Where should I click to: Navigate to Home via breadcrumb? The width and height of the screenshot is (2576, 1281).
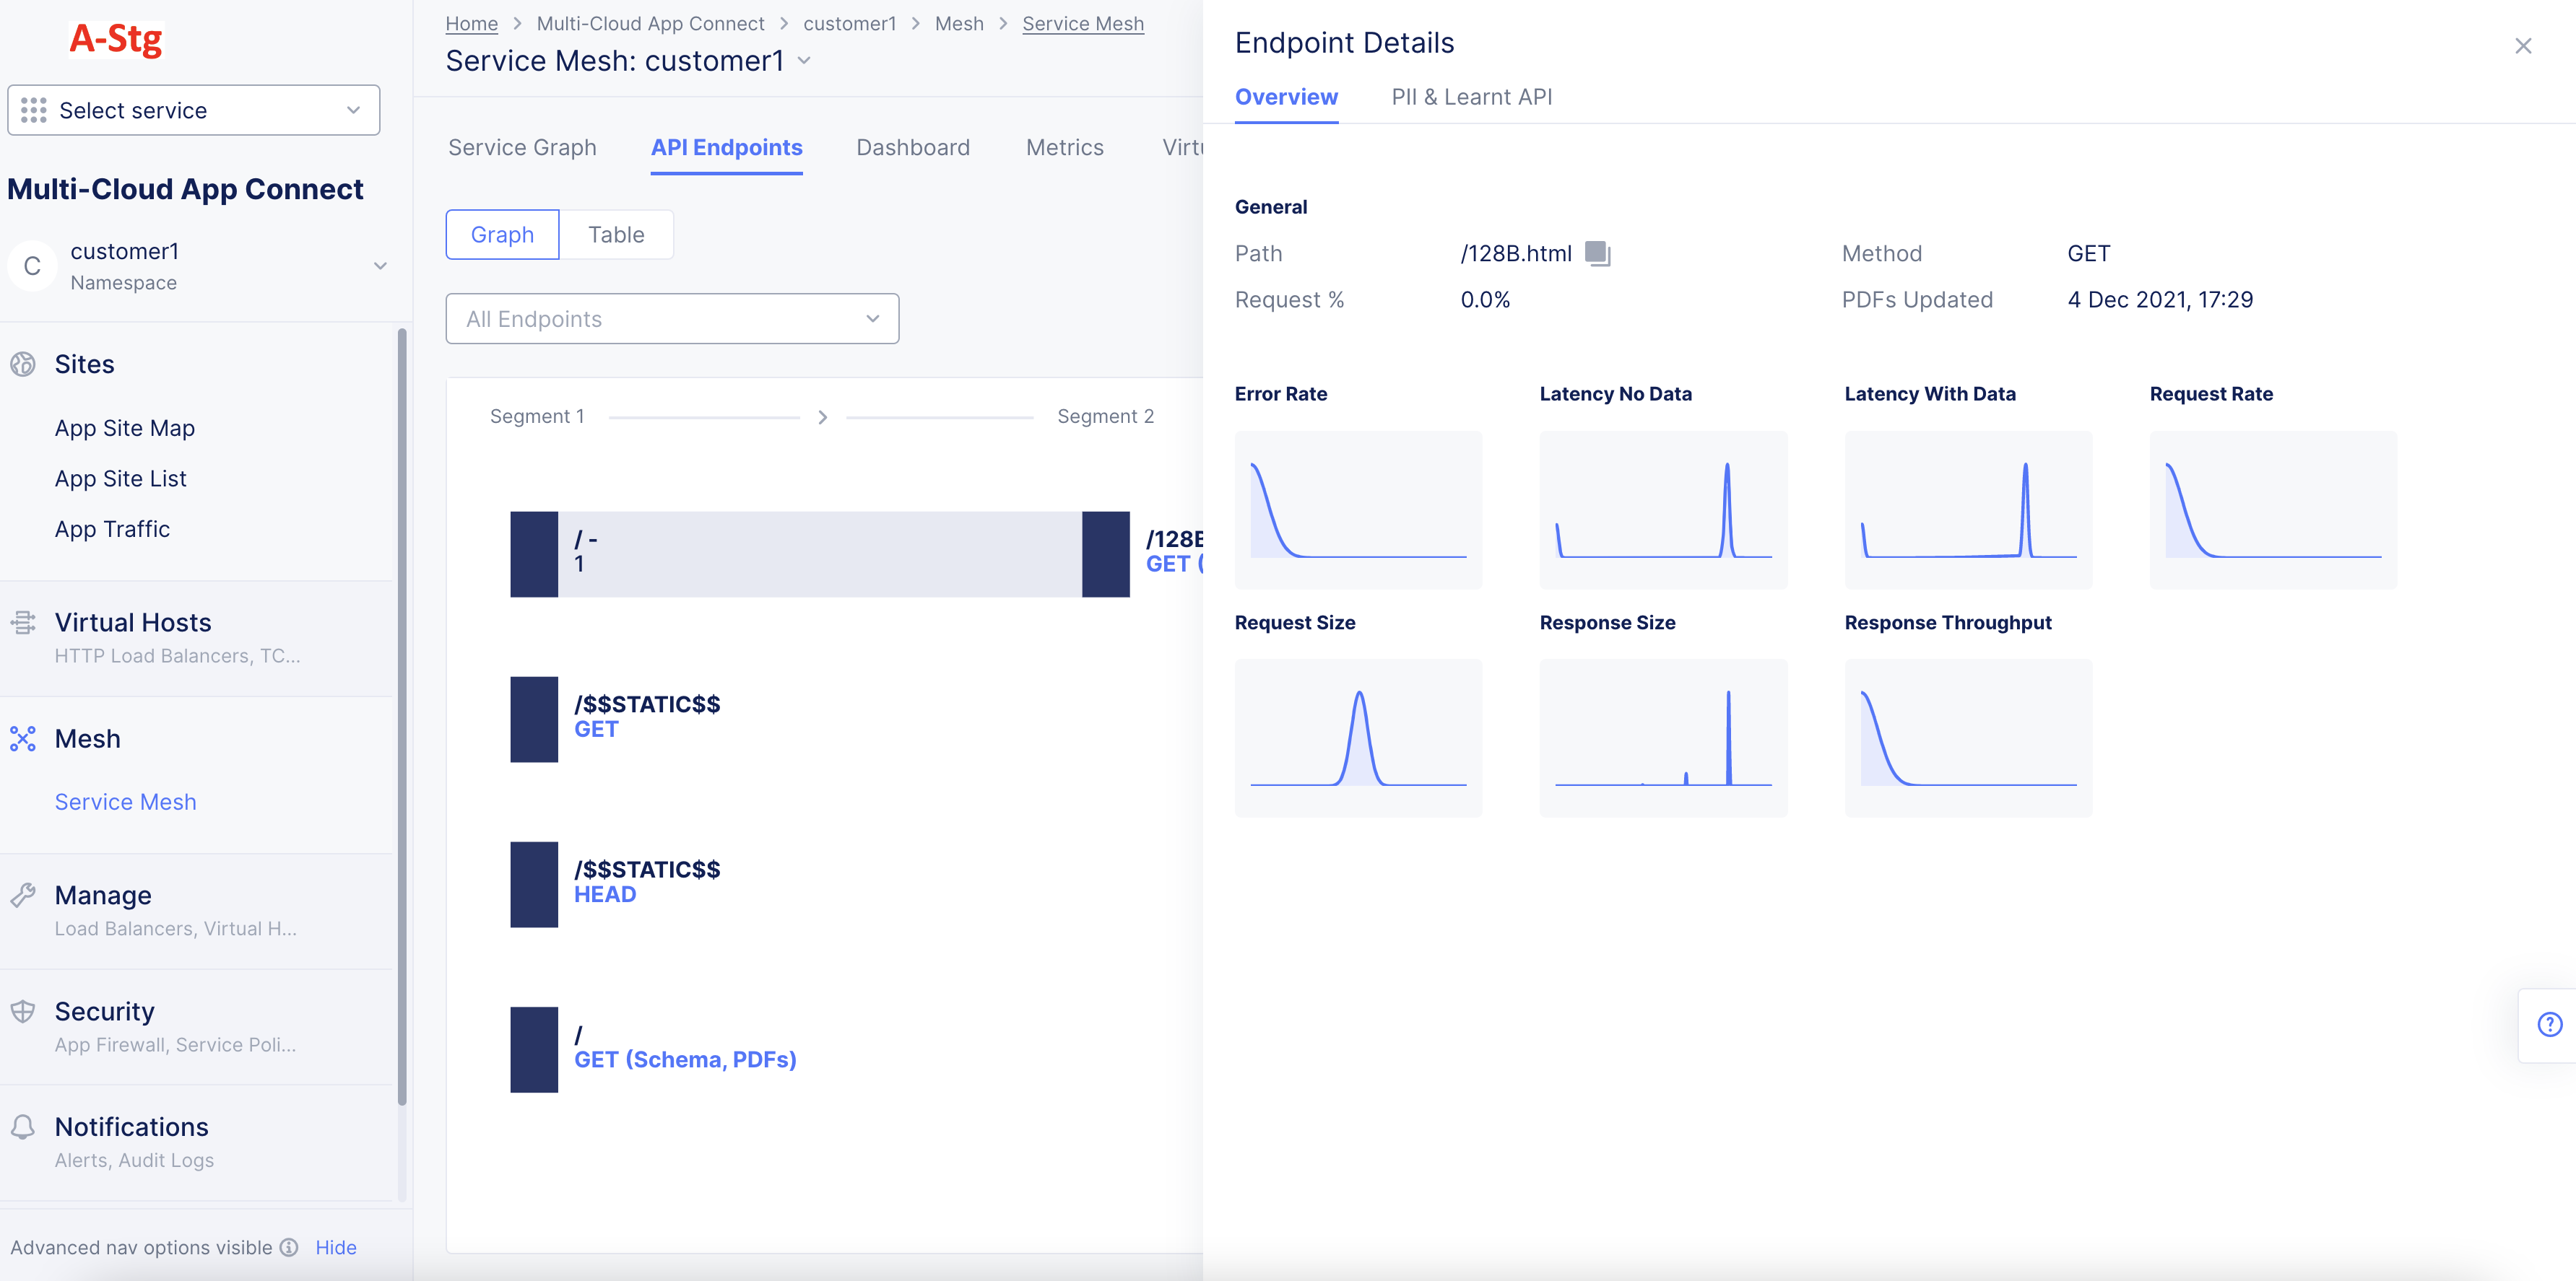[x=471, y=23]
